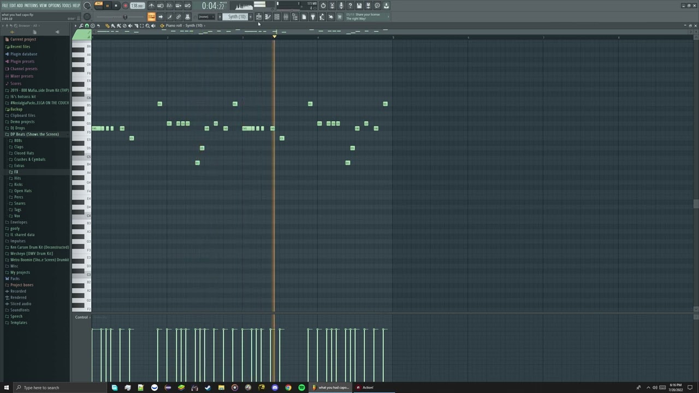The image size is (699, 393).
Task: Collapse DP Beats (Shows the Screen) folder
Action: point(34,134)
